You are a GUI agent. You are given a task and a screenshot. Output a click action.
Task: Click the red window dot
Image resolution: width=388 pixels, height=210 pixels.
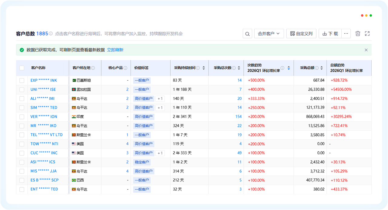[362, 15]
